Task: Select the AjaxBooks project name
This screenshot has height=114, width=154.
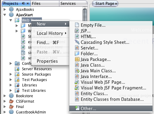Action: (25, 10)
